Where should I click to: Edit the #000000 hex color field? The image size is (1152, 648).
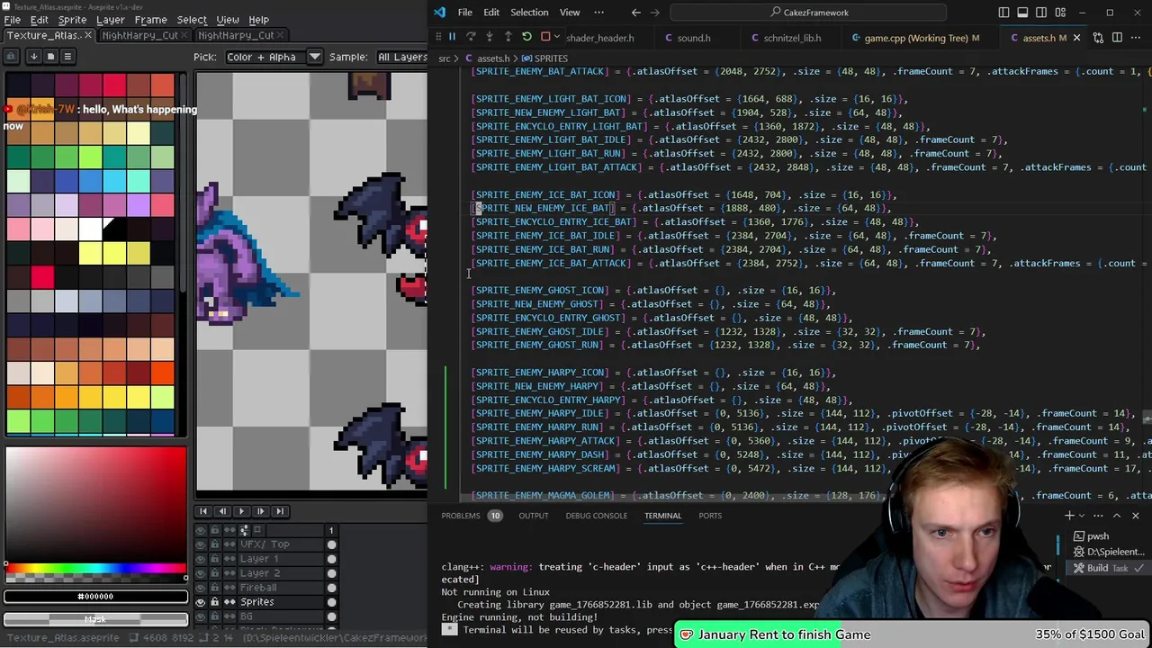[x=95, y=596]
